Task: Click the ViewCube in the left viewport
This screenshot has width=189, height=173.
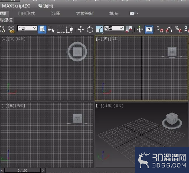Action: pyautogui.click(x=77, y=118)
